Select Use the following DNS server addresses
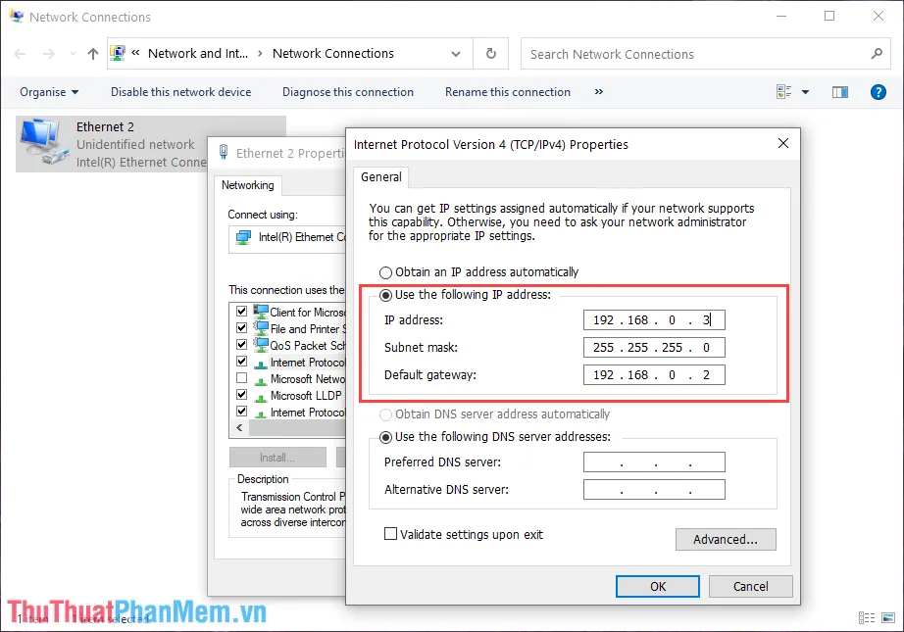 [386, 437]
